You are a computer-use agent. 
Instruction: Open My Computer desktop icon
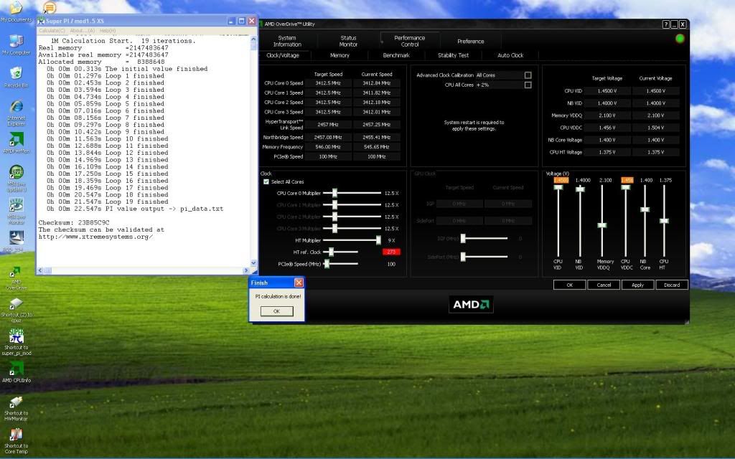click(x=16, y=45)
